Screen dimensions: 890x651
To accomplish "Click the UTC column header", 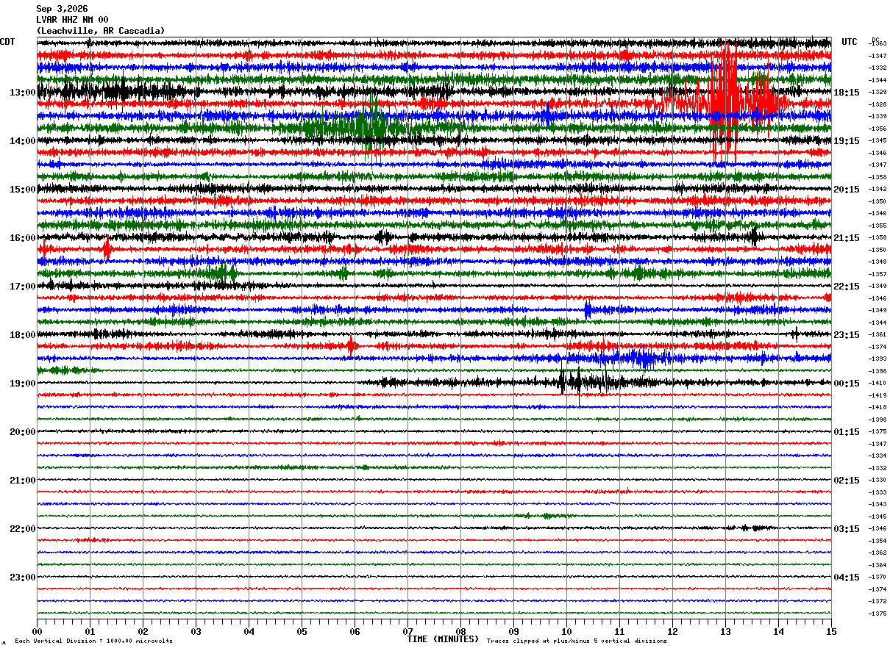I will click(850, 42).
